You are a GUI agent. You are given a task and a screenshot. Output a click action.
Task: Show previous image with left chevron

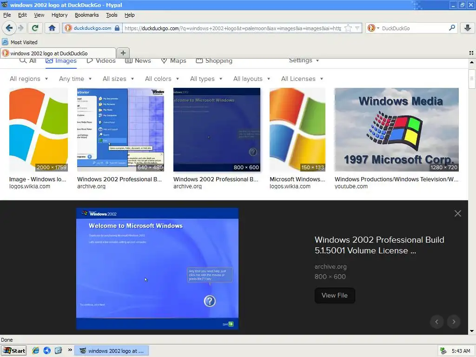point(436,322)
